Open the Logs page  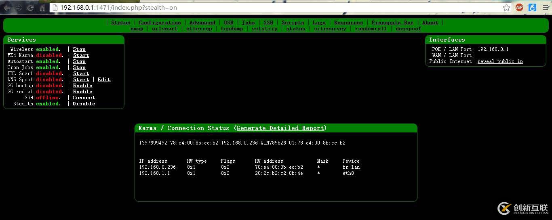(319, 23)
